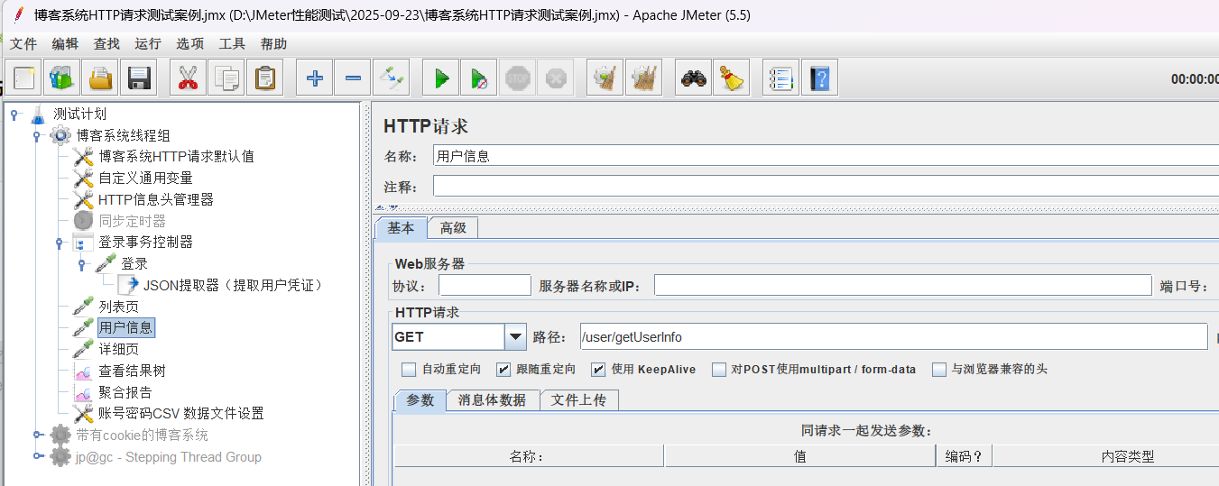Click the Clear All double broom icon
This screenshot has width=1219, height=486.
tap(642, 78)
